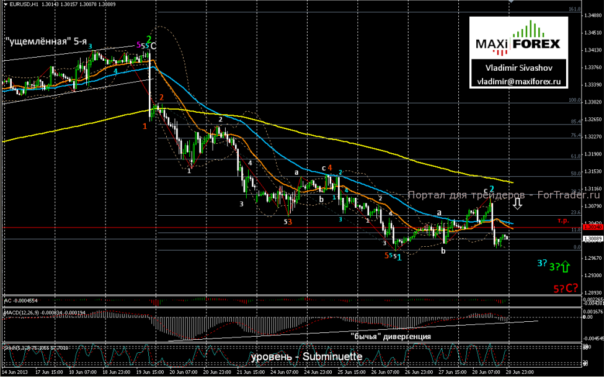Click the current price tag 1.30089
Viewport: 604px width, 377px height.
[x=592, y=238]
